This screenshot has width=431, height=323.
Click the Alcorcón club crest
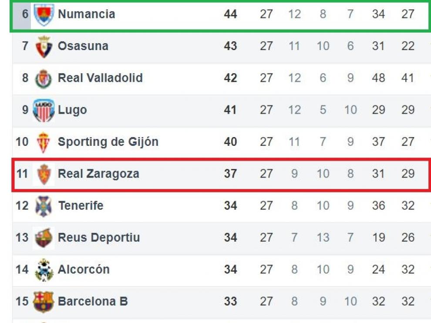pos(44,270)
